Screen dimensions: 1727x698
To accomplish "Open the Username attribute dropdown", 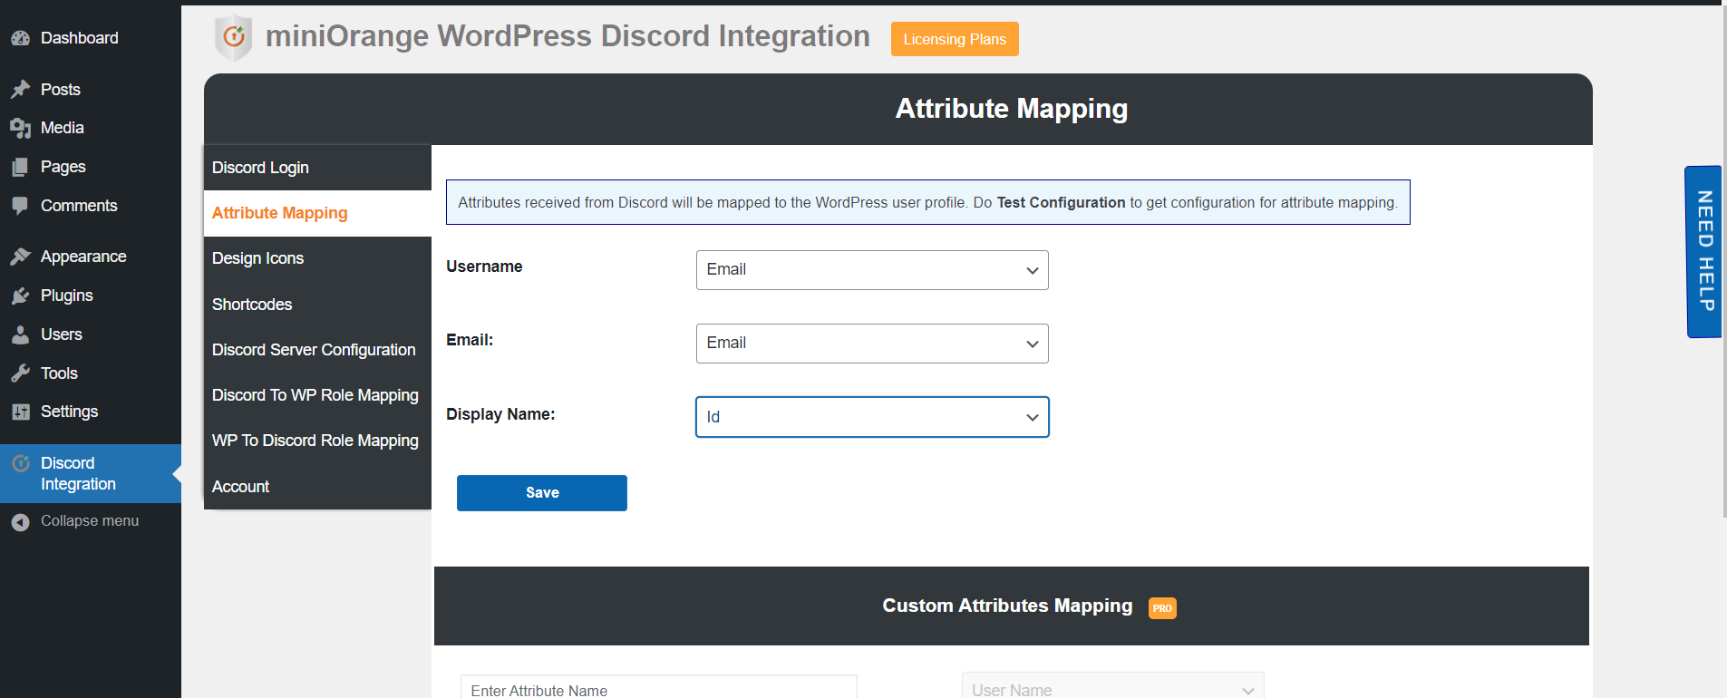I will 872,270.
